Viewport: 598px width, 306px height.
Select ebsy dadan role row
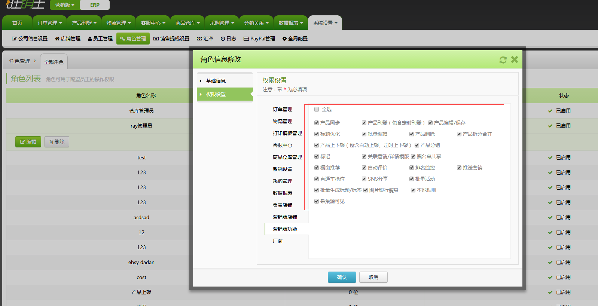141,262
